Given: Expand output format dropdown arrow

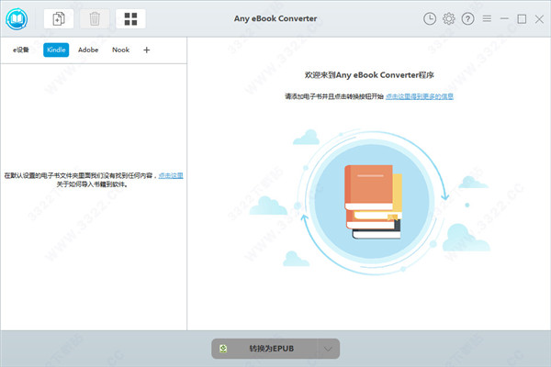Looking at the screenshot, I should click(328, 349).
